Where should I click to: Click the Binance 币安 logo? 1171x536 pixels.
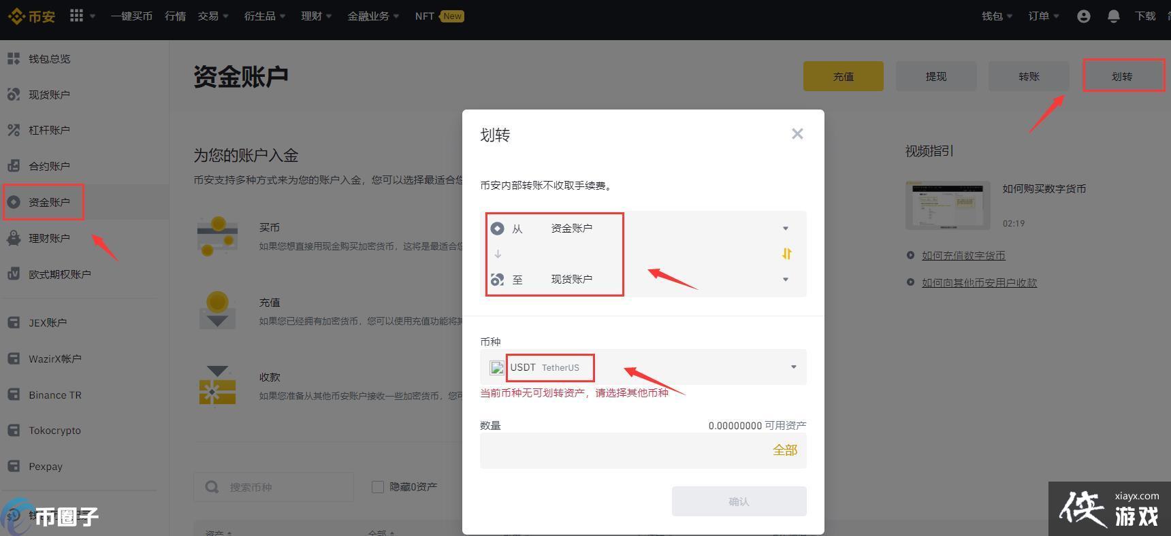point(31,16)
